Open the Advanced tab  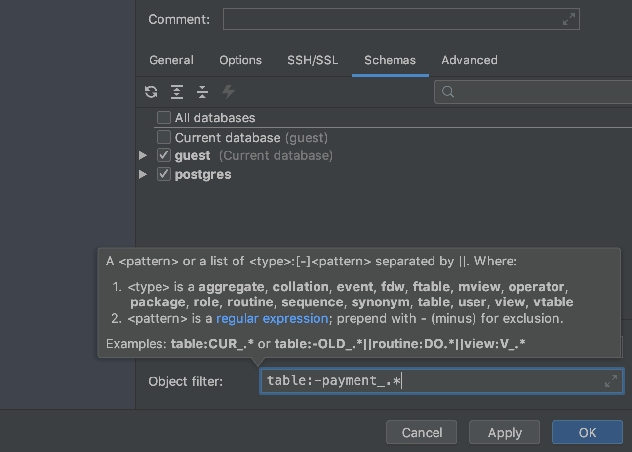coord(470,60)
